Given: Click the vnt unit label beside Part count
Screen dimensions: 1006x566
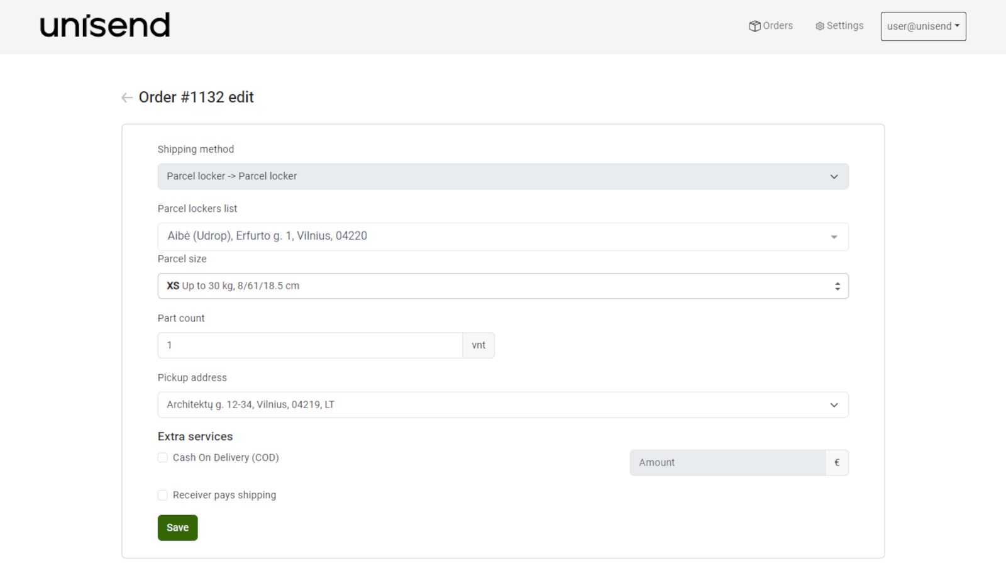Looking at the screenshot, I should 478,345.
